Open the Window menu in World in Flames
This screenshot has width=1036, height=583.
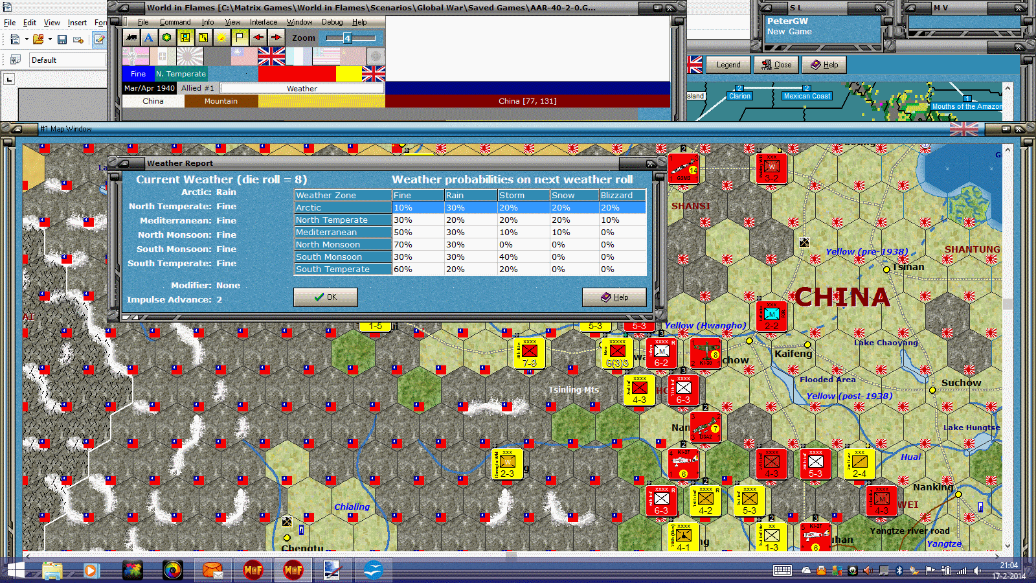tap(299, 22)
